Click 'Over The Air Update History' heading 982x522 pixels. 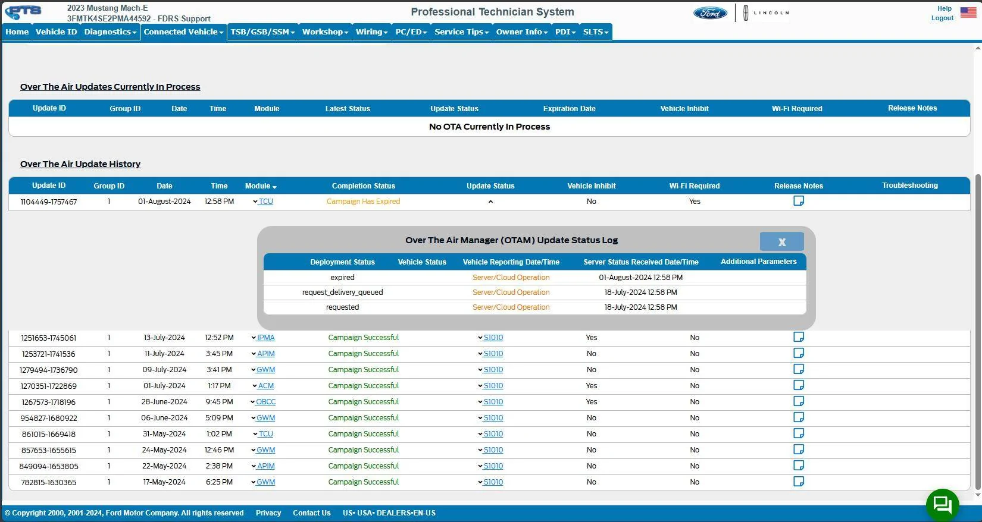80,164
